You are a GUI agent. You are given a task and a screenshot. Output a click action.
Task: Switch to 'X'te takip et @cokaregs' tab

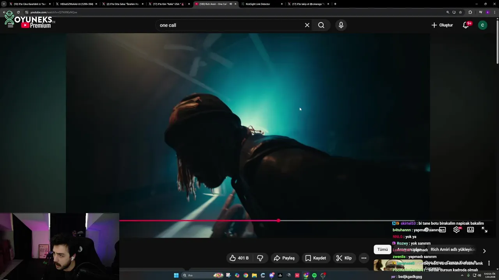point(308,4)
